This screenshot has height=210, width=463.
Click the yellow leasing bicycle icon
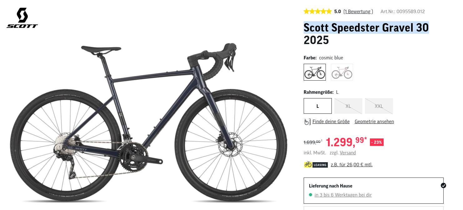pos(308,164)
